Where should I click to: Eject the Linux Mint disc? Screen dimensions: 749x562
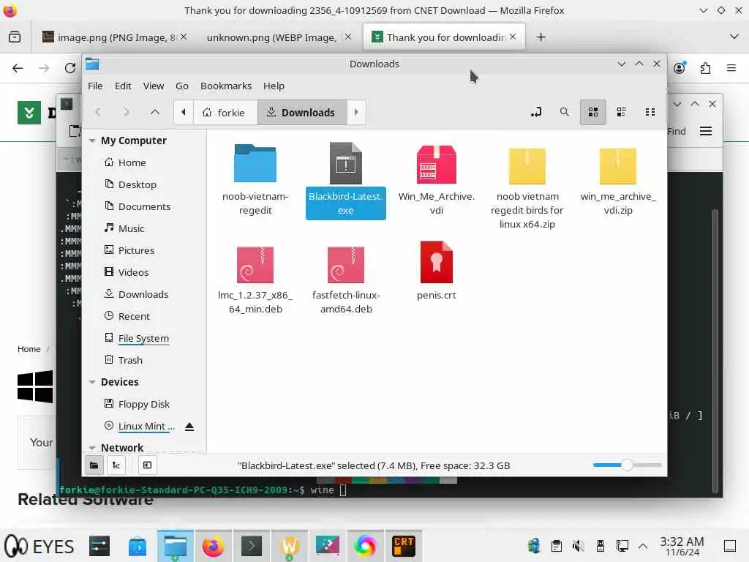(189, 427)
